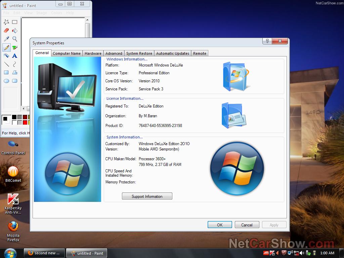344x258 pixels.
Task: Click the Mozilla Firefox desktop icon
Action: pos(13,226)
